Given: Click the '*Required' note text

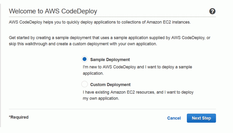Looking at the screenshot, I should point(19,117).
